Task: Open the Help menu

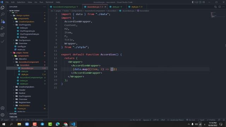Action: (58, 2)
